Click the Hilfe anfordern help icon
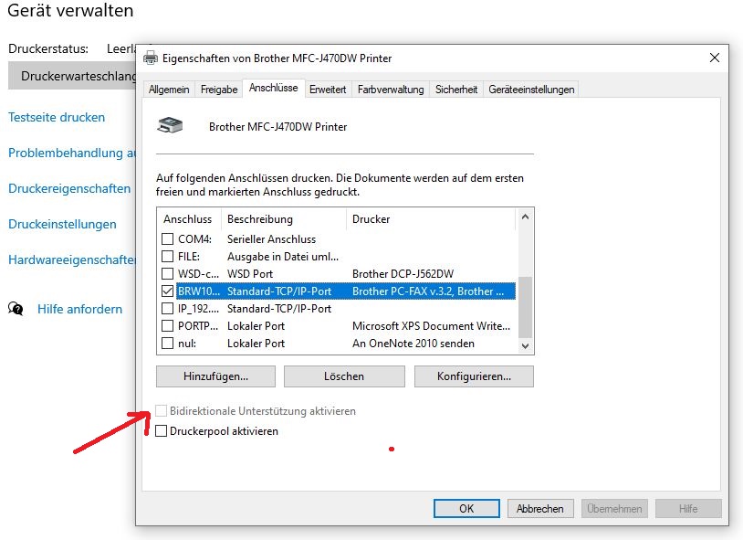Viewport: 743px width, 540px height. (x=16, y=309)
